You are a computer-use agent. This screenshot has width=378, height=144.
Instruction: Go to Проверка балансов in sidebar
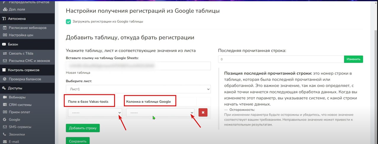[x=25, y=79]
